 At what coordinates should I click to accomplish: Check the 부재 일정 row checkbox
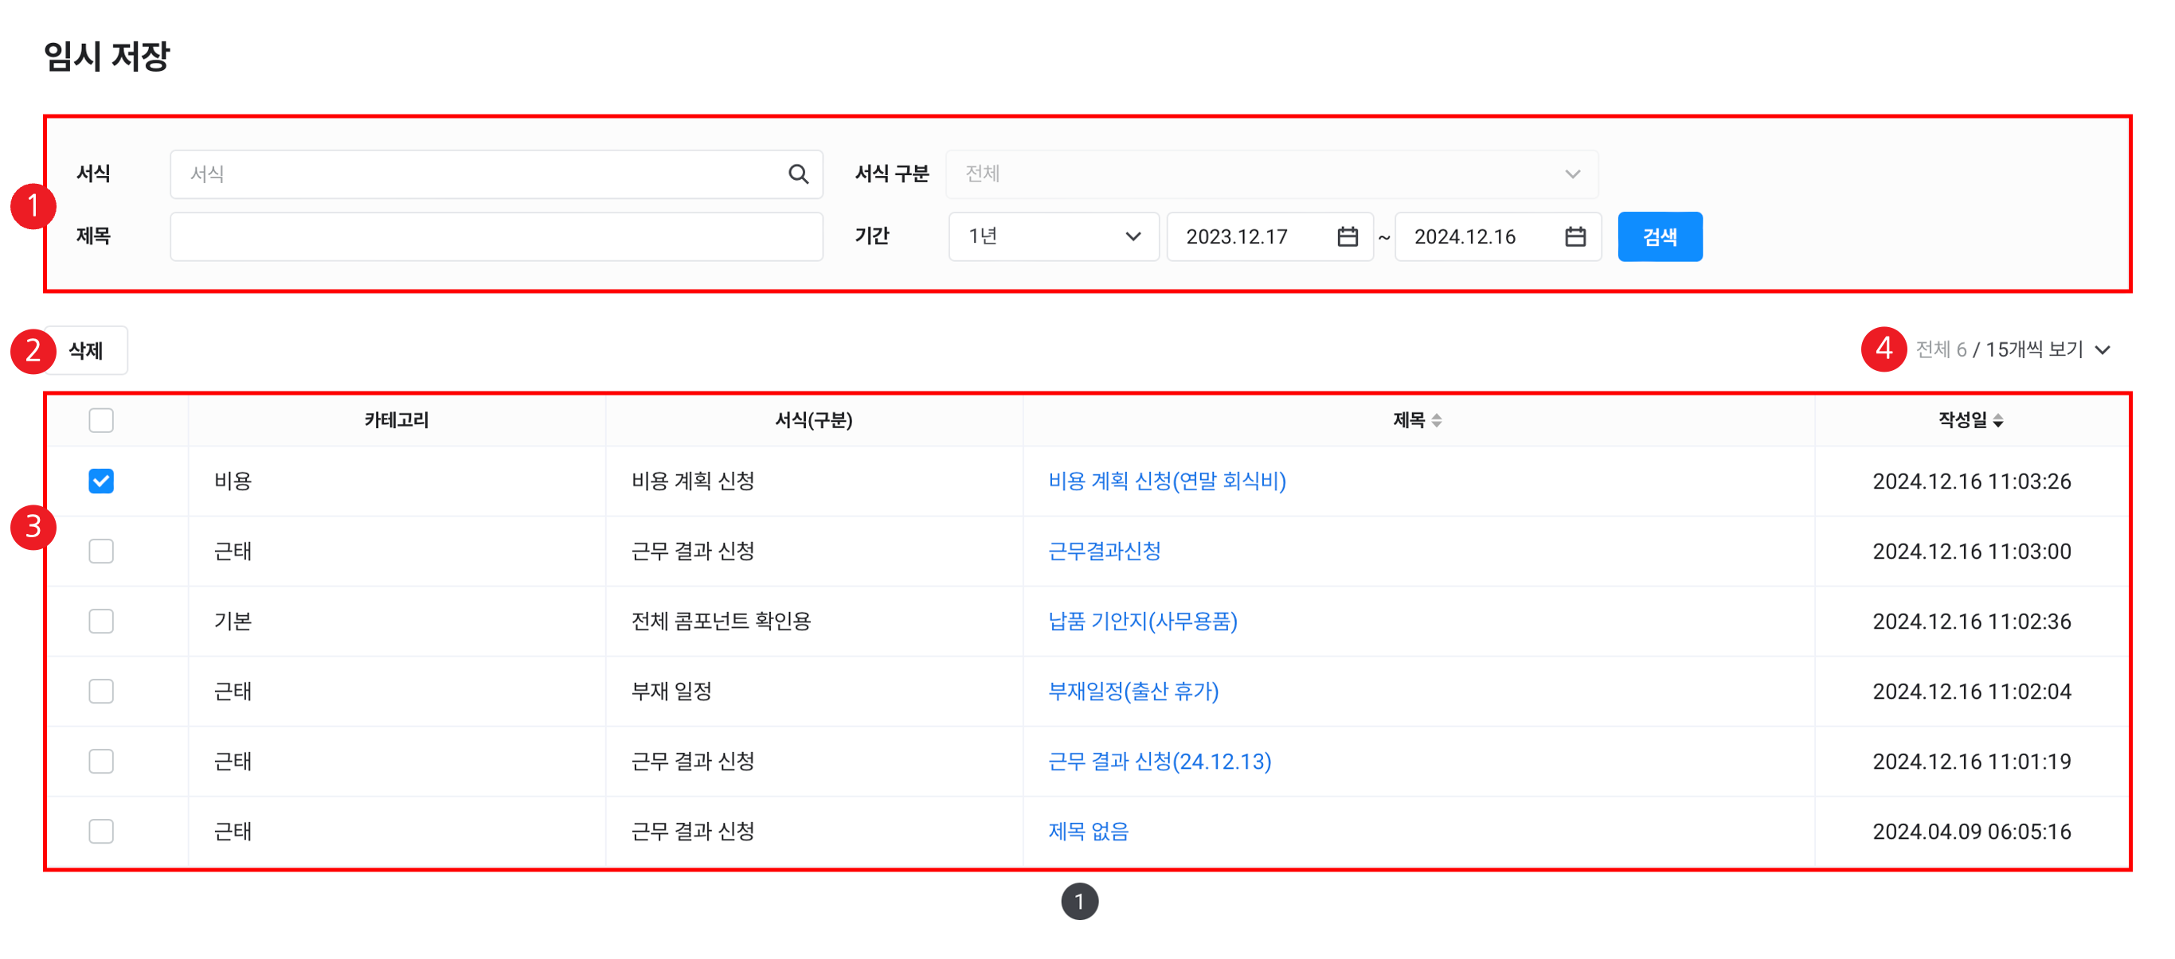(x=101, y=691)
